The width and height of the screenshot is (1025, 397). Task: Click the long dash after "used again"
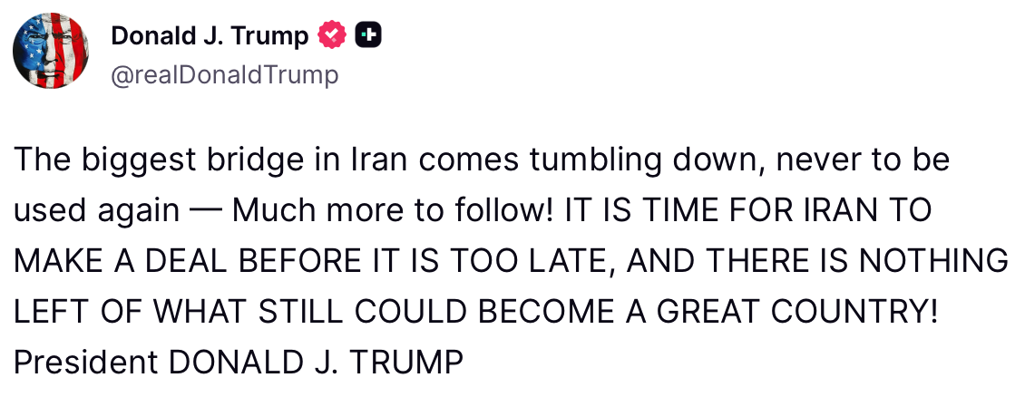tap(206, 211)
